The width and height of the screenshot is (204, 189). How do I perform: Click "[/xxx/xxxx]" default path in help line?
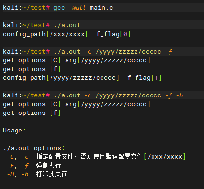click(165, 157)
